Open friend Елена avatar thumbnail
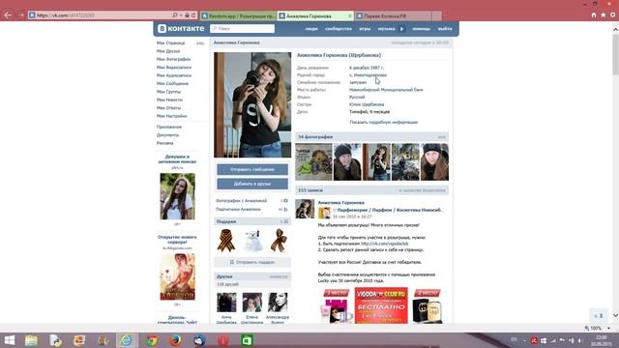Screen dimensions: 619x348 251,303
